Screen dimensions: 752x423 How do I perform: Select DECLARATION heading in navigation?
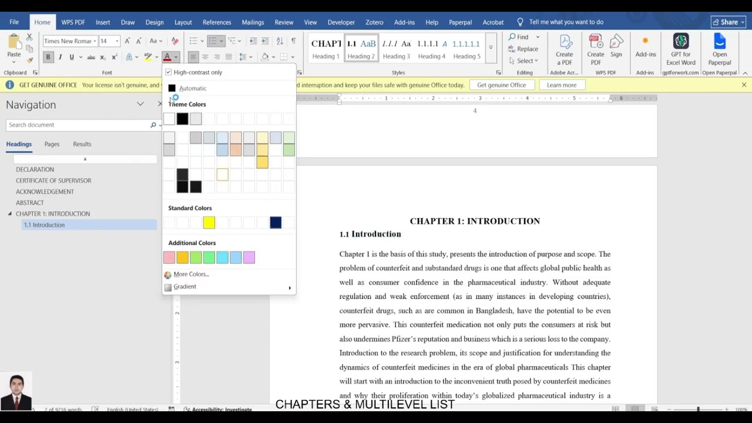click(35, 169)
